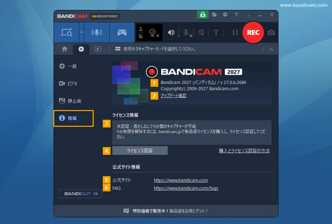This screenshot has width=332, height=224.
Task: Toggle the webcam overlay icon
Action: 154,33
